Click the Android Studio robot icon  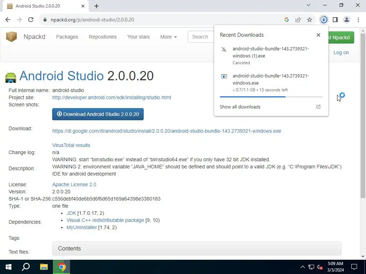[x=11, y=77]
